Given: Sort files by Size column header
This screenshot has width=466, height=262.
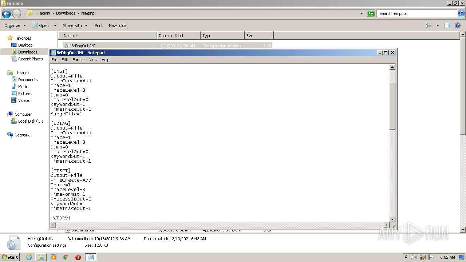Looking at the screenshot, I should coord(259,36).
